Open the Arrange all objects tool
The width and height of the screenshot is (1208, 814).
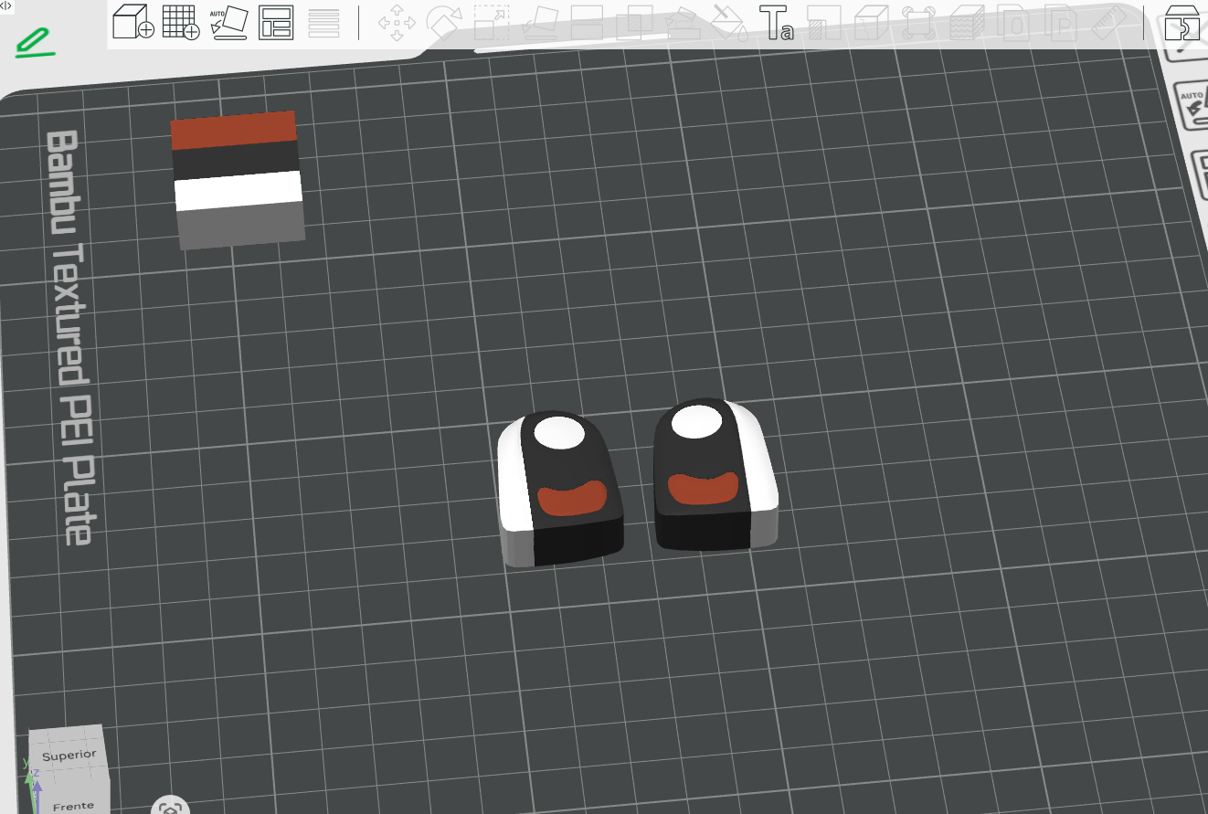pyautogui.click(x=276, y=23)
